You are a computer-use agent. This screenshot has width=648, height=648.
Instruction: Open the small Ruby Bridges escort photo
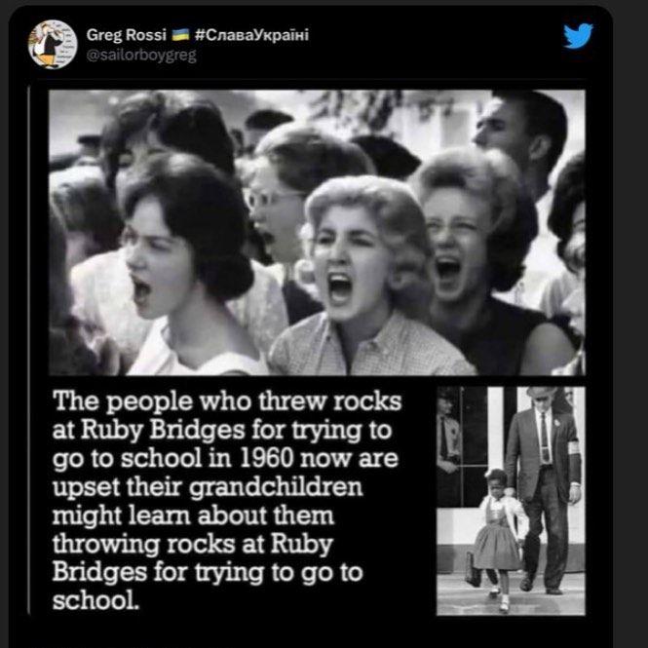[511, 501]
